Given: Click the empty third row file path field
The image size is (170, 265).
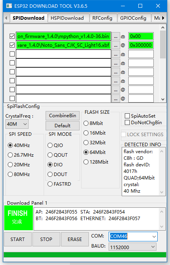Looking at the screenshot, I should click(63, 54).
